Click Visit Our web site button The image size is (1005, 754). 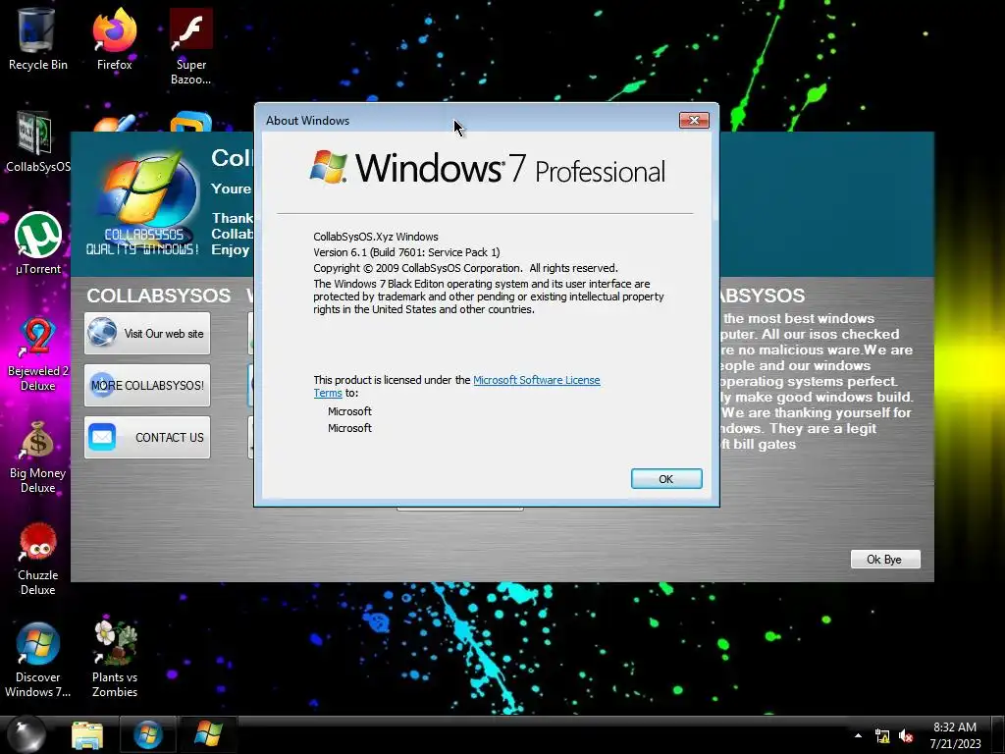coord(147,334)
